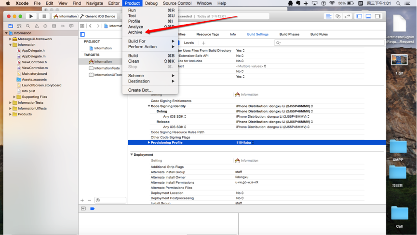This screenshot has width=417, height=235.
Task: Show the Project navigator folder icon
Action: [x=11, y=26]
